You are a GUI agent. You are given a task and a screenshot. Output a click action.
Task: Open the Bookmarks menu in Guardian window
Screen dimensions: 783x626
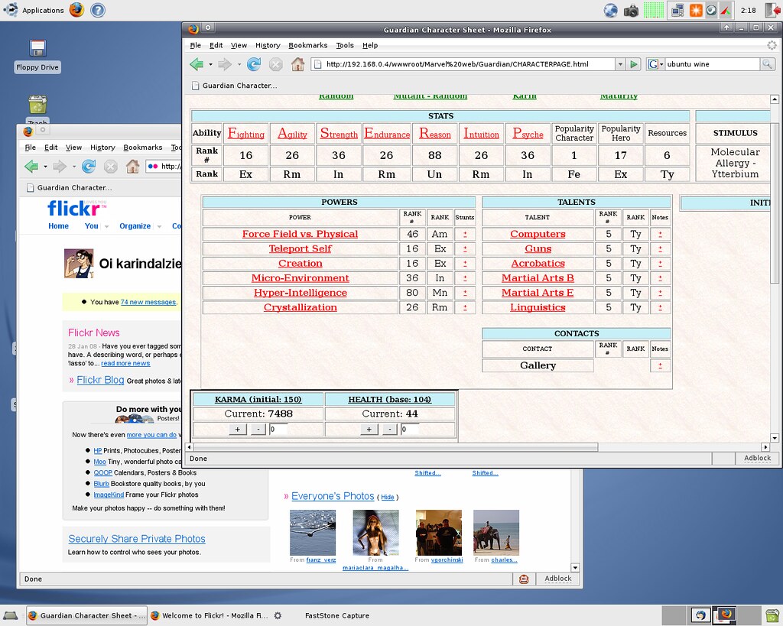[x=307, y=46]
